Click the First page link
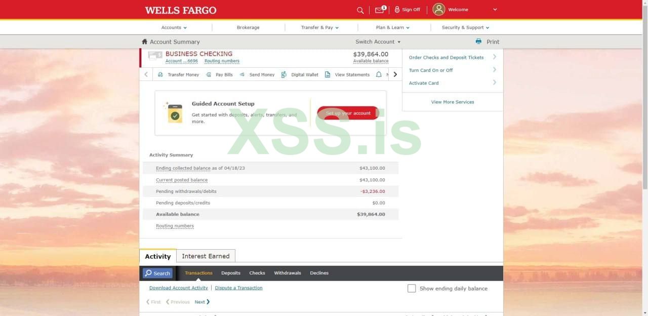The height and width of the screenshot is (316, 648). (x=153, y=302)
